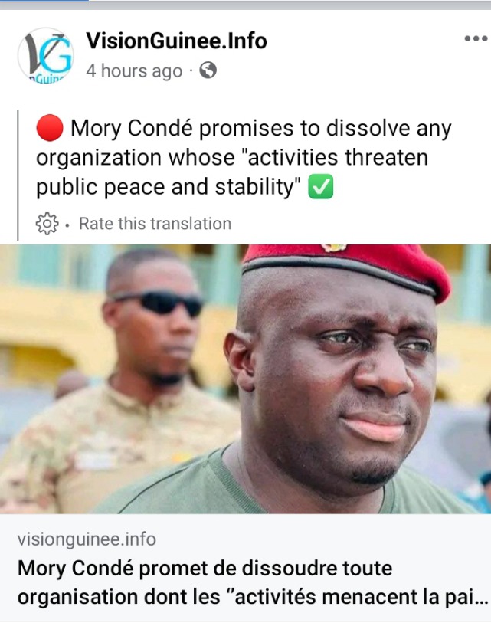491x636 pixels.
Task: Click the blue loading progress bar at top
Action: coord(44,1)
